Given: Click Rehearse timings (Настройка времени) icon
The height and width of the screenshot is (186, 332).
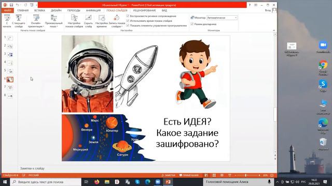Looking at the screenshot, I should tap(102, 18).
